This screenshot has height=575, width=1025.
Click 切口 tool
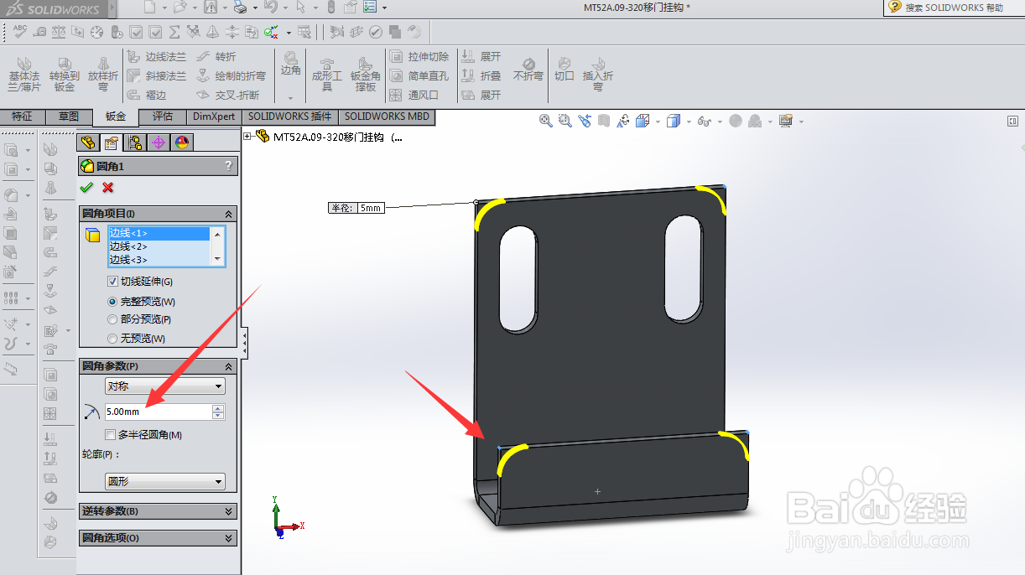pos(565,70)
